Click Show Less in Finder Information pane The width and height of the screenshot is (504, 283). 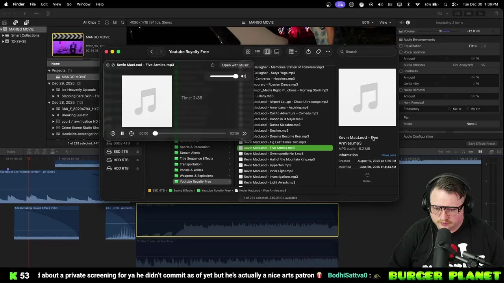tap(389, 155)
